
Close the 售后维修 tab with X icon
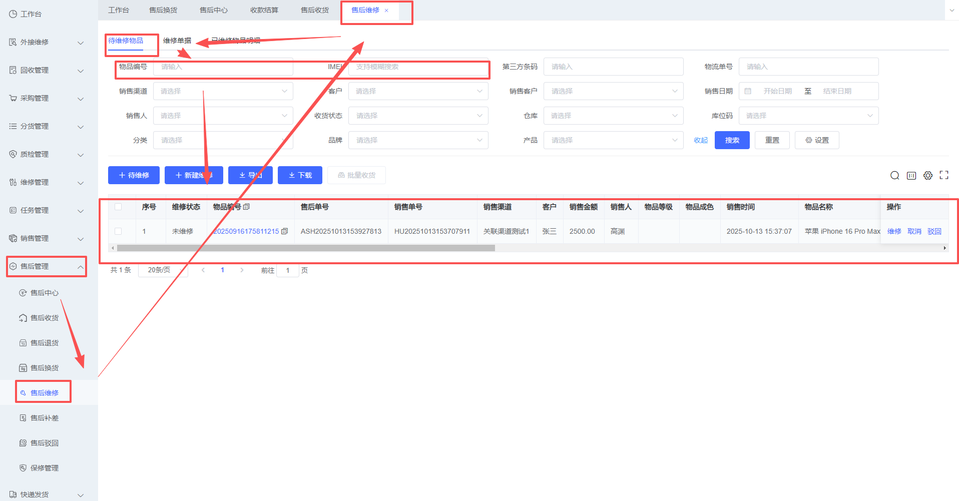386,11
